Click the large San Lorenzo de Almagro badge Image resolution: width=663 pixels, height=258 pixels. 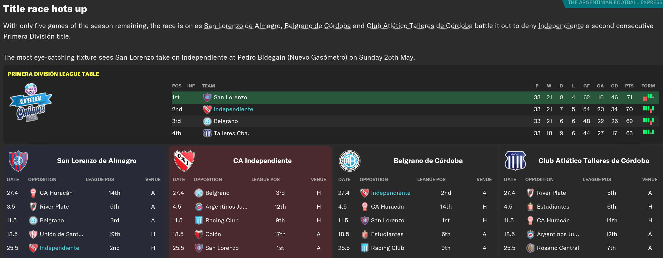[x=18, y=161]
